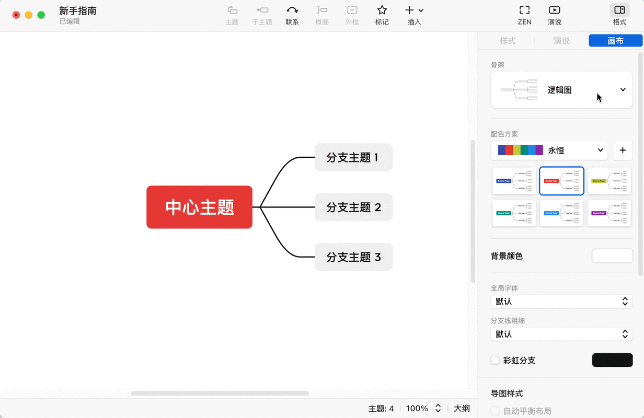Enter ZEN mode

pyautogui.click(x=524, y=15)
